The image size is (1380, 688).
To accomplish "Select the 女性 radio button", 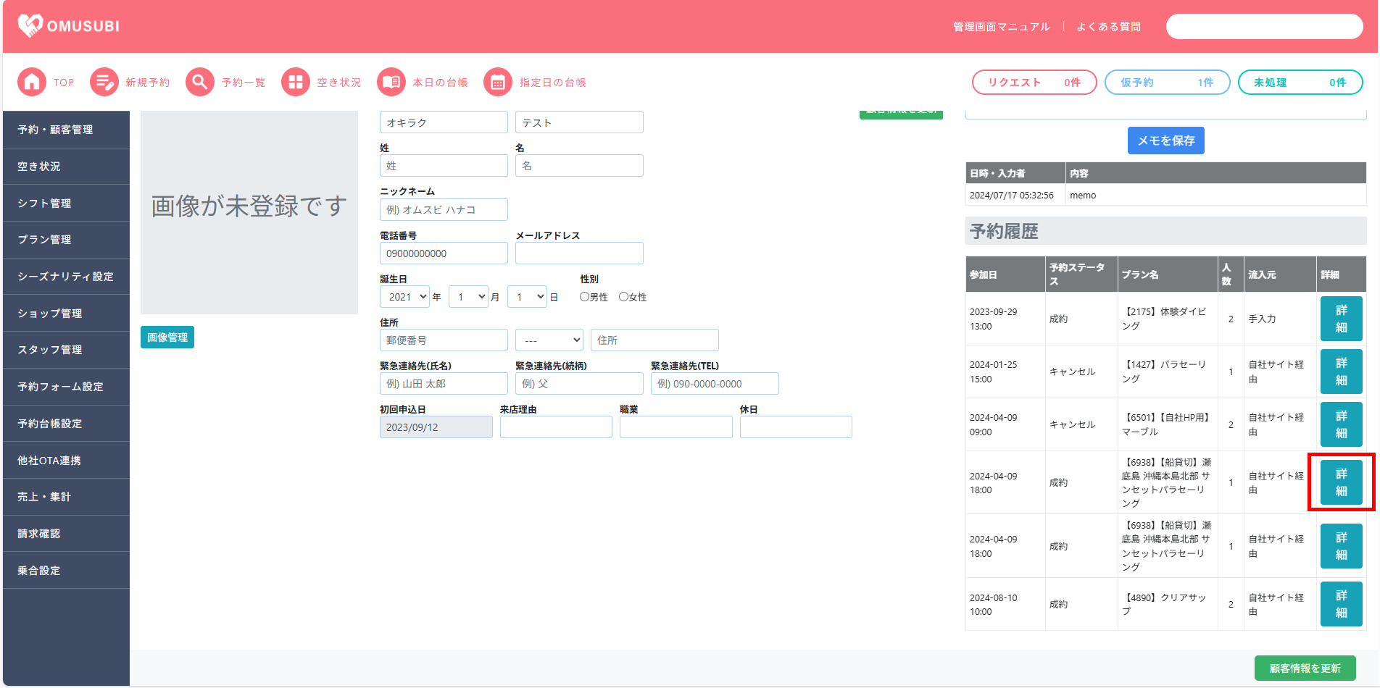I will (x=623, y=297).
